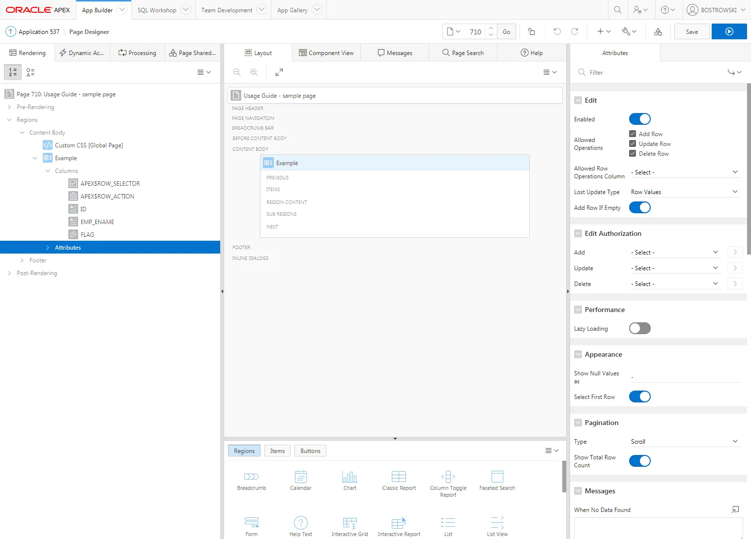Click the Run Page play icon
751x539 pixels.
click(729, 31)
